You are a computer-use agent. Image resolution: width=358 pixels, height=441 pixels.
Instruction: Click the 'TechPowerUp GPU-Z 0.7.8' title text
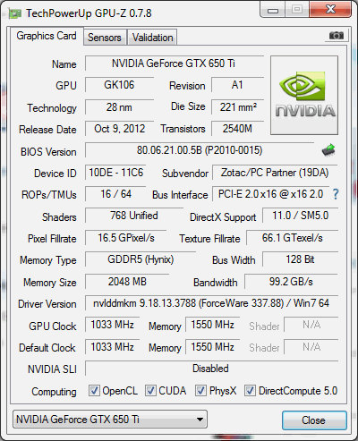pos(89,13)
